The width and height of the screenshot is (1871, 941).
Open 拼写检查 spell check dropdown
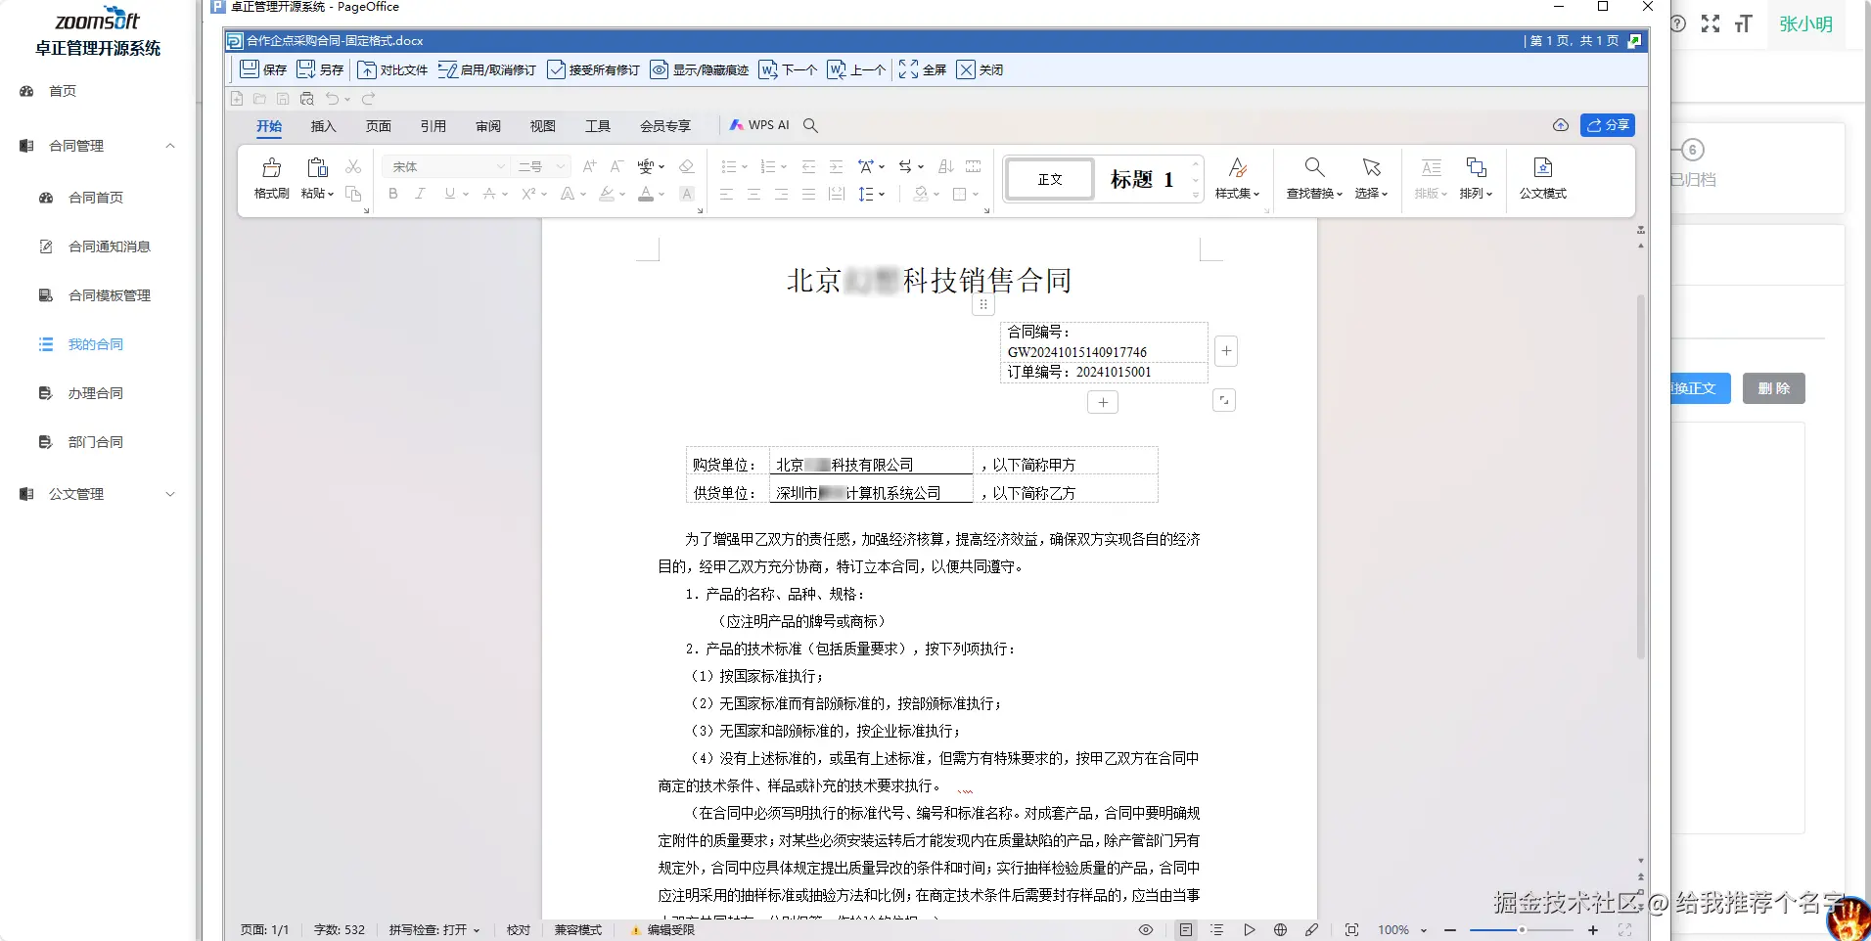pyautogui.click(x=434, y=930)
